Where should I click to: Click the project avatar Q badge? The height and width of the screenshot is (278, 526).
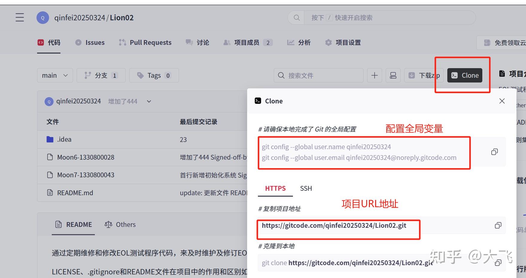42,17
